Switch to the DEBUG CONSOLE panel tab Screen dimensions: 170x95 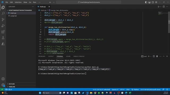79,56
